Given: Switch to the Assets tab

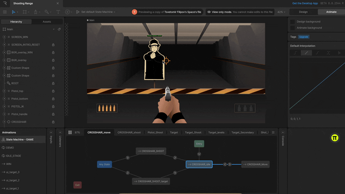Looking at the screenshot, I should pyautogui.click(x=47, y=22).
